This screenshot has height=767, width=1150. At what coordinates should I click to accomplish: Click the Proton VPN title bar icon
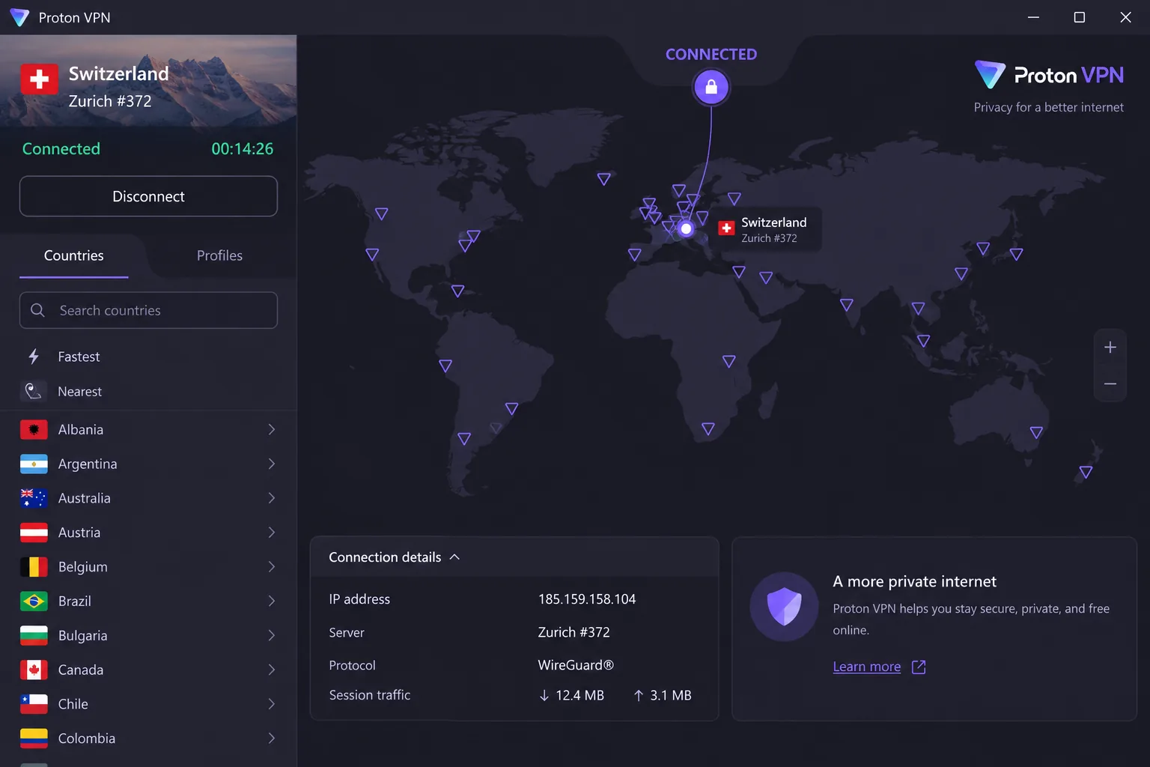19,17
